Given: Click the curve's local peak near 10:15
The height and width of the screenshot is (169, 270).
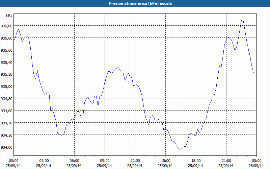Looking at the screenshot, I should click(118, 67).
